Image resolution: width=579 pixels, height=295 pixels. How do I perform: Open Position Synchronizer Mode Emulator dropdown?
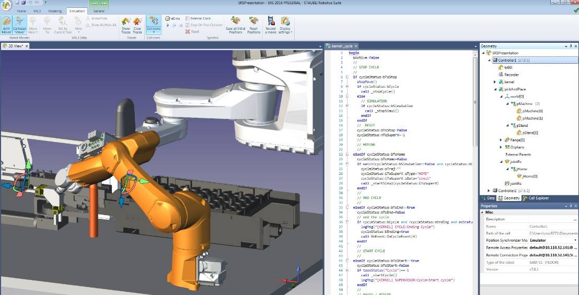[x=575, y=240]
